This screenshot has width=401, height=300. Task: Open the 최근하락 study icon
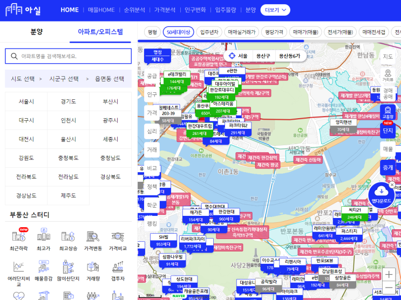(19, 236)
